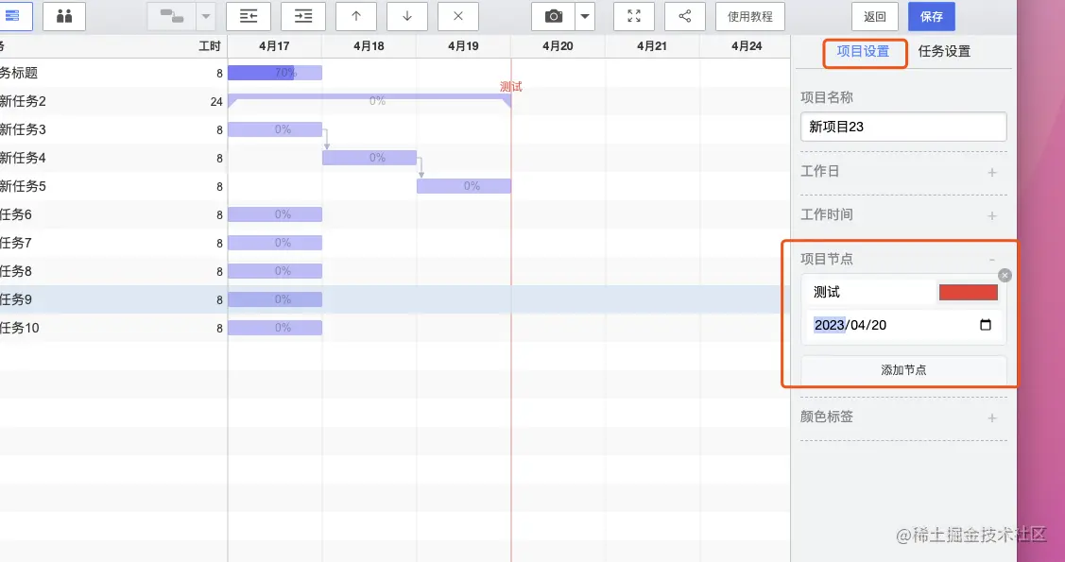The width and height of the screenshot is (1065, 562).
Task: Click the 保存 button
Action: 931,16
